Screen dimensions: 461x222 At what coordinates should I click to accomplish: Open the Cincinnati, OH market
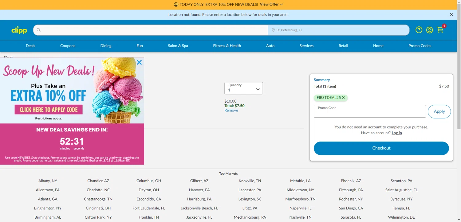[x=98, y=208]
